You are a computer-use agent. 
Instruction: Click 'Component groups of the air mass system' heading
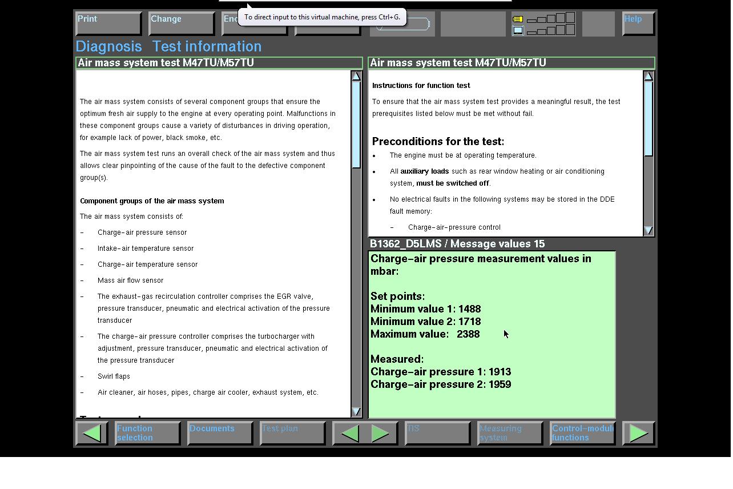tap(152, 201)
